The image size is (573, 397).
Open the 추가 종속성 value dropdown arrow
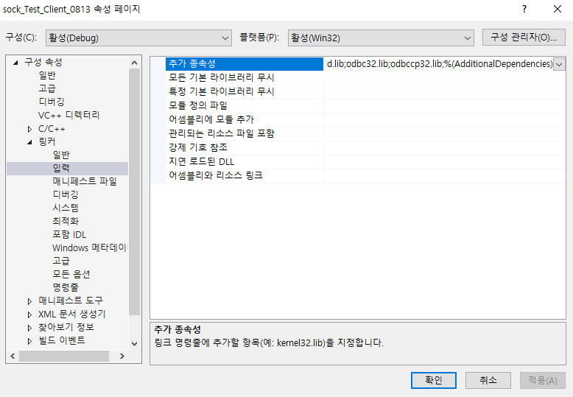click(559, 64)
